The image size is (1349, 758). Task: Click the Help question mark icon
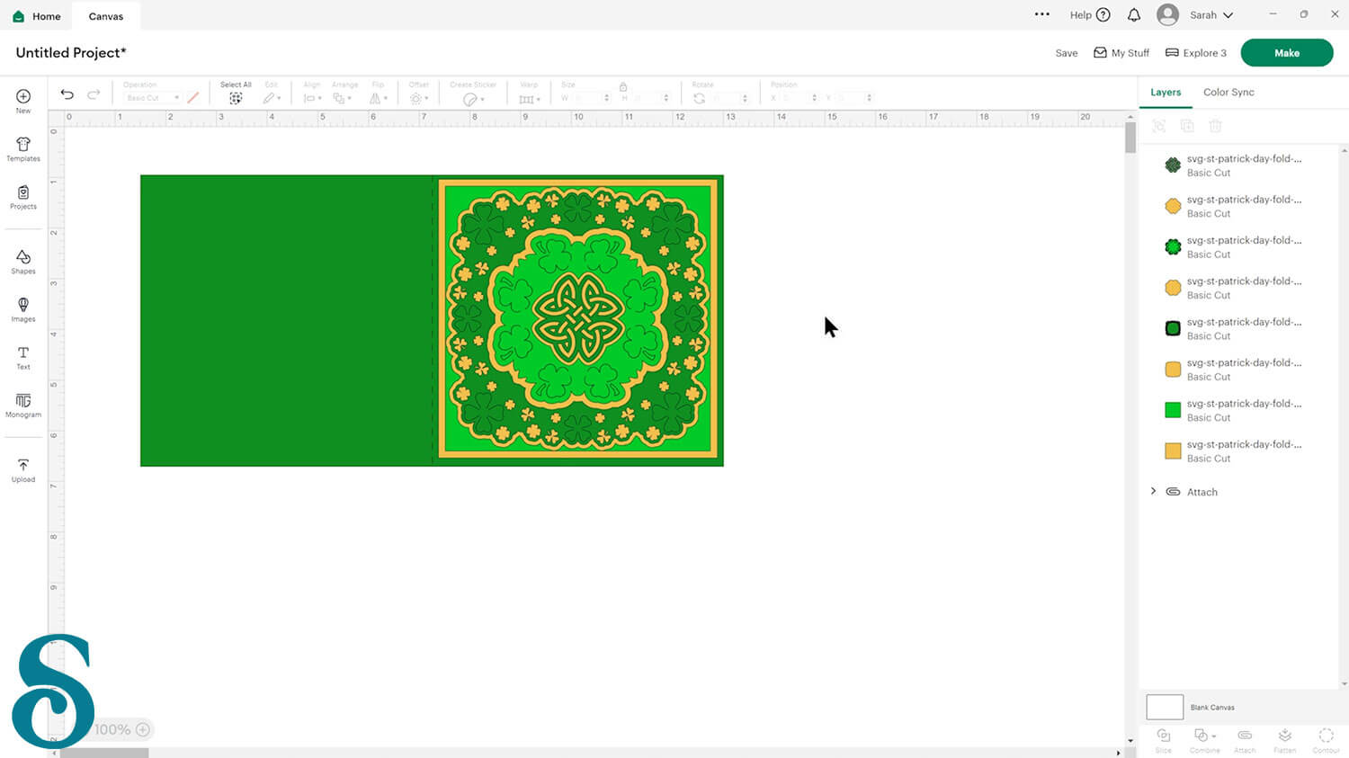(x=1103, y=14)
